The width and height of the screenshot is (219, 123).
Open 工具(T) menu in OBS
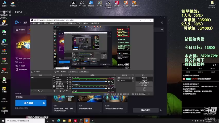coord(79,23)
